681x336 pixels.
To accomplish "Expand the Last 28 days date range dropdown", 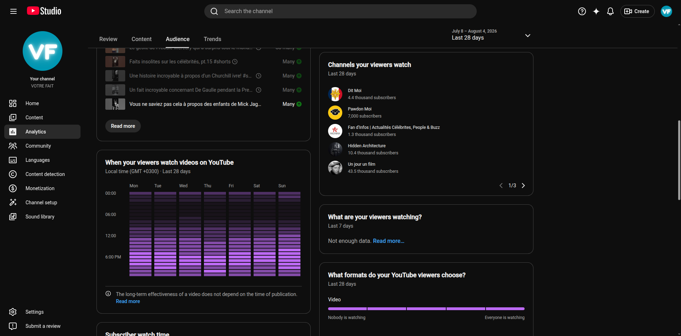I will 528,35.
